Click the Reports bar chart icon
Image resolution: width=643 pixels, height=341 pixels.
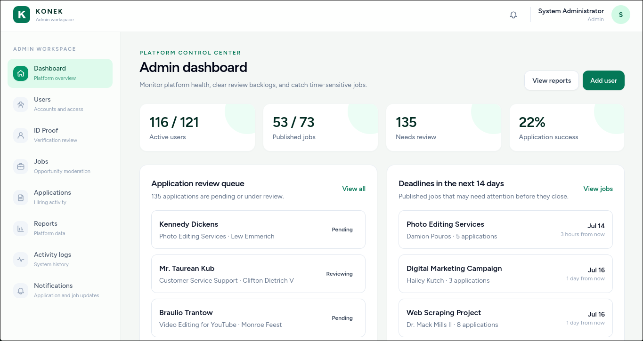point(21,229)
